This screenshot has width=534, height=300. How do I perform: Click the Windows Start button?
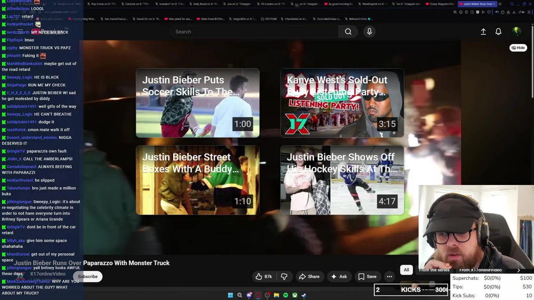[230, 295]
